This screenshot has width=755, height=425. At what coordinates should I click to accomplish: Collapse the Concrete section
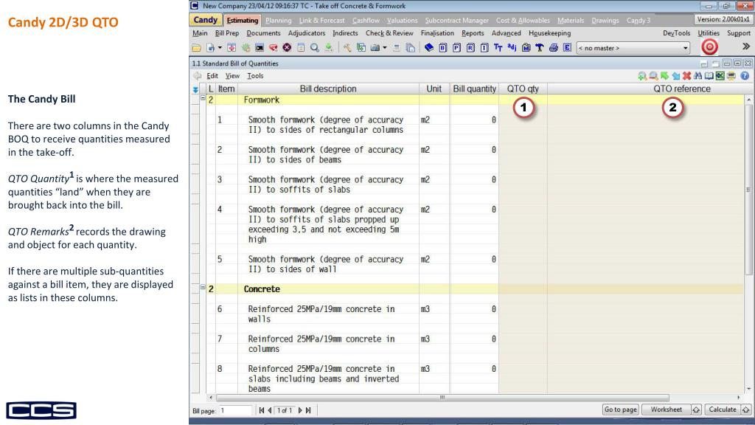point(203,287)
